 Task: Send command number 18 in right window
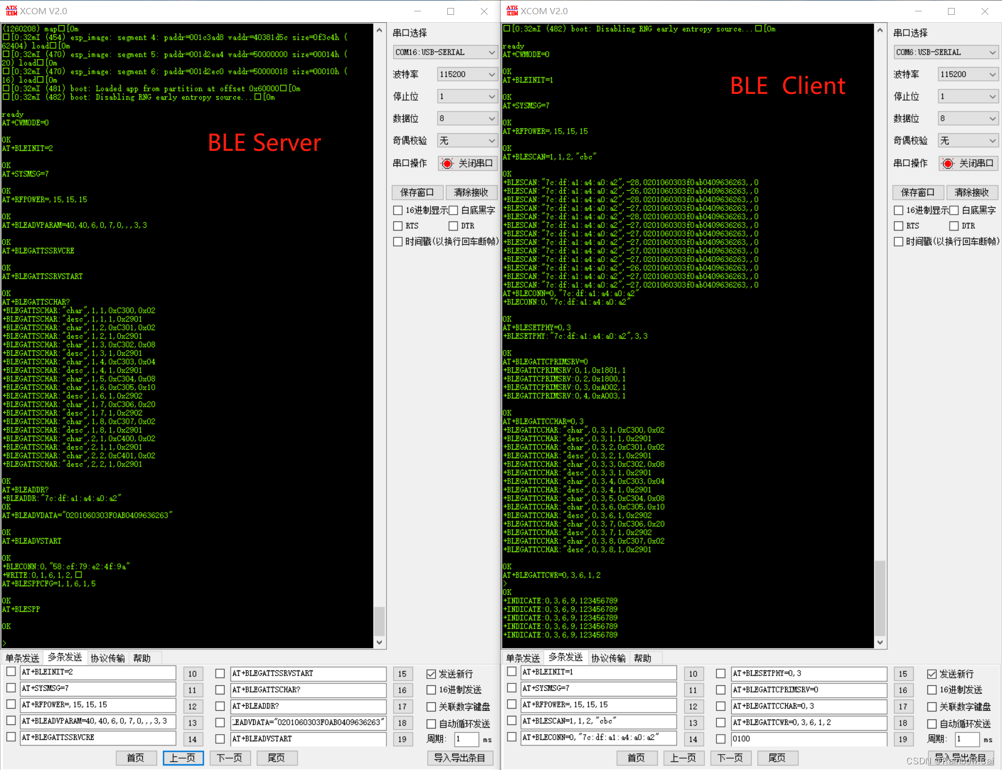(903, 723)
